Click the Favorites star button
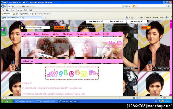 click(x=6, y=14)
